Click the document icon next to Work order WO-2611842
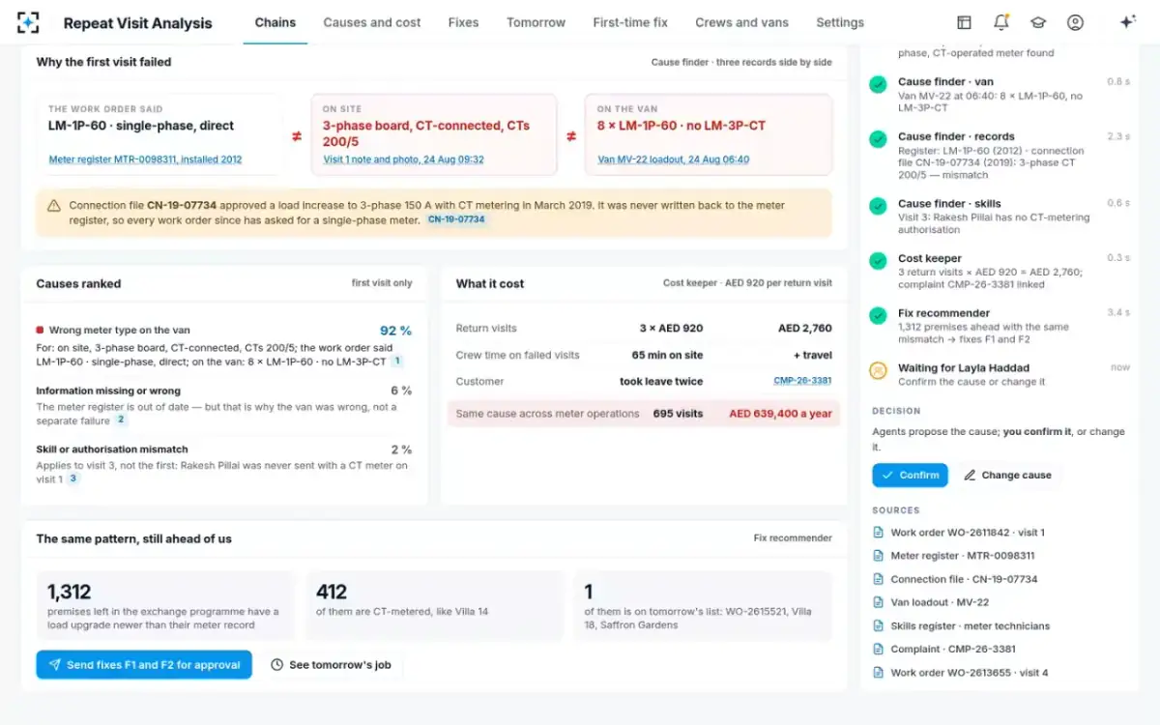Image resolution: width=1160 pixels, height=725 pixels. 879,533
